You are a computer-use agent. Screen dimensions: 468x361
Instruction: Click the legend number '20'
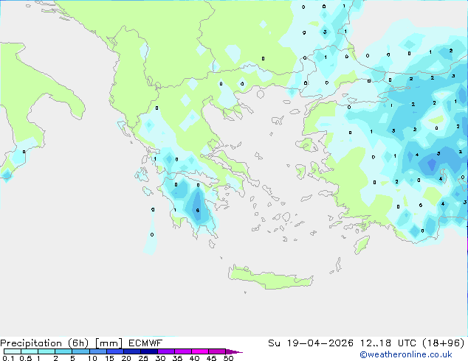pyautogui.click(x=126, y=358)
